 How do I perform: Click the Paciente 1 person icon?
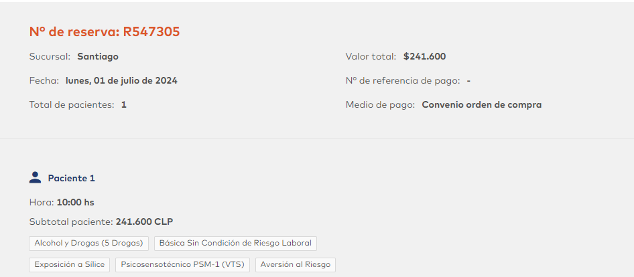tap(36, 177)
